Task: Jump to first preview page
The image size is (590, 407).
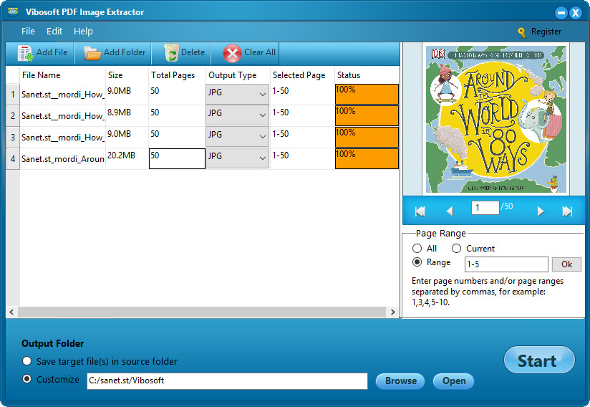Action: (420, 211)
